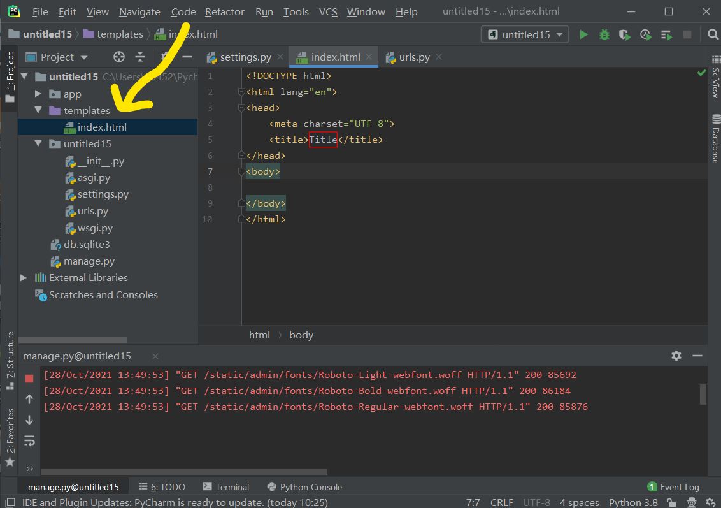
Task: Stop the running server with red square
Action: tap(29, 379)
